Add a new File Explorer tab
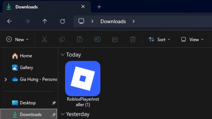Viewport: 212px width, 119px height. (99, 7)
